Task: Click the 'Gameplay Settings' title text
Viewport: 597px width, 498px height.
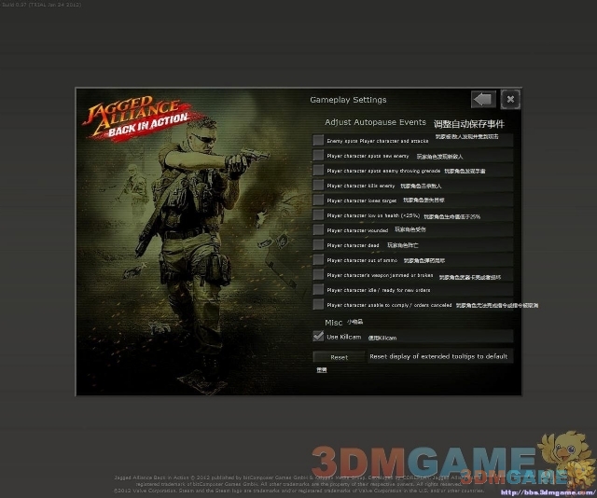Action: tap(348, 100)
